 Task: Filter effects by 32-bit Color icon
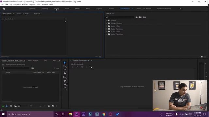[140, 17]
